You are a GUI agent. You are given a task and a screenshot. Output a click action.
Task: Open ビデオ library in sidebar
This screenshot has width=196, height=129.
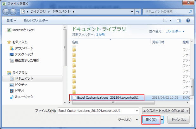click(x=17, y=91)
